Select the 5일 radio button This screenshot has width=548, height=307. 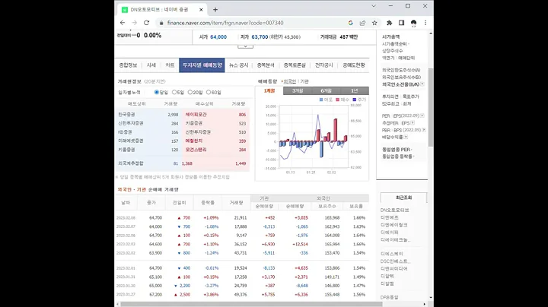click(x=174, y=92)
